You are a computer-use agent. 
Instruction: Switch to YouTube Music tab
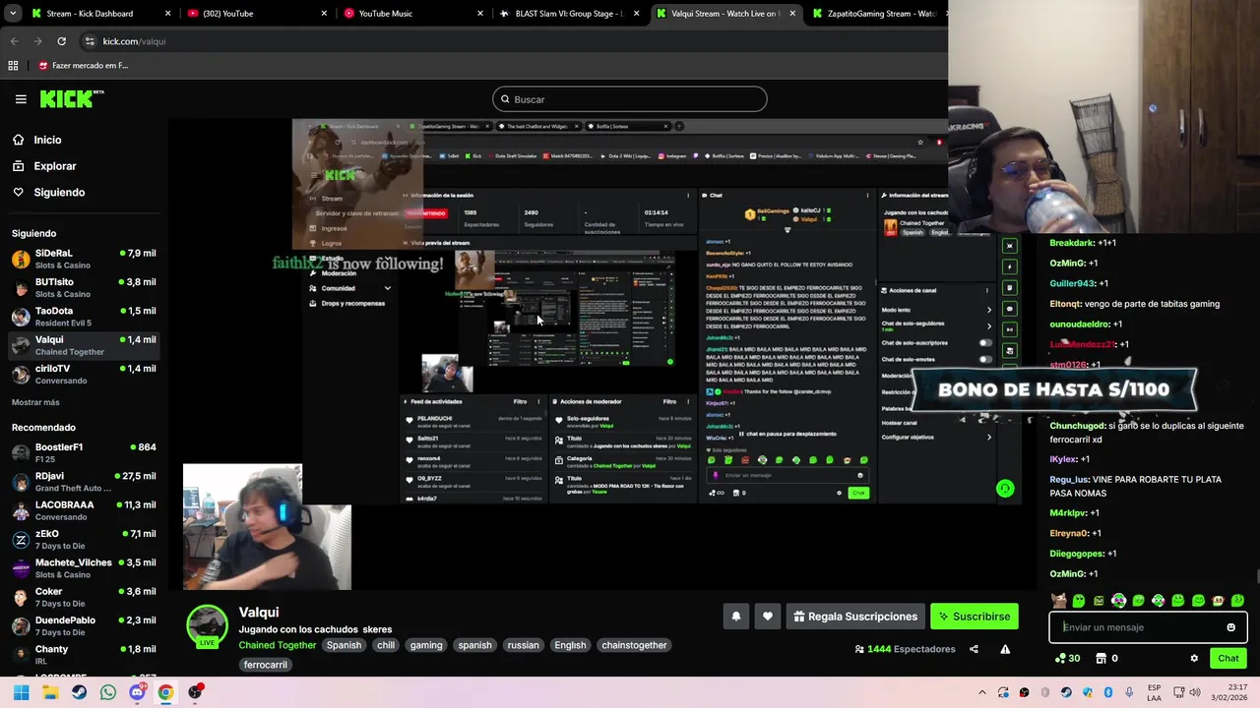tap(413, 14)
